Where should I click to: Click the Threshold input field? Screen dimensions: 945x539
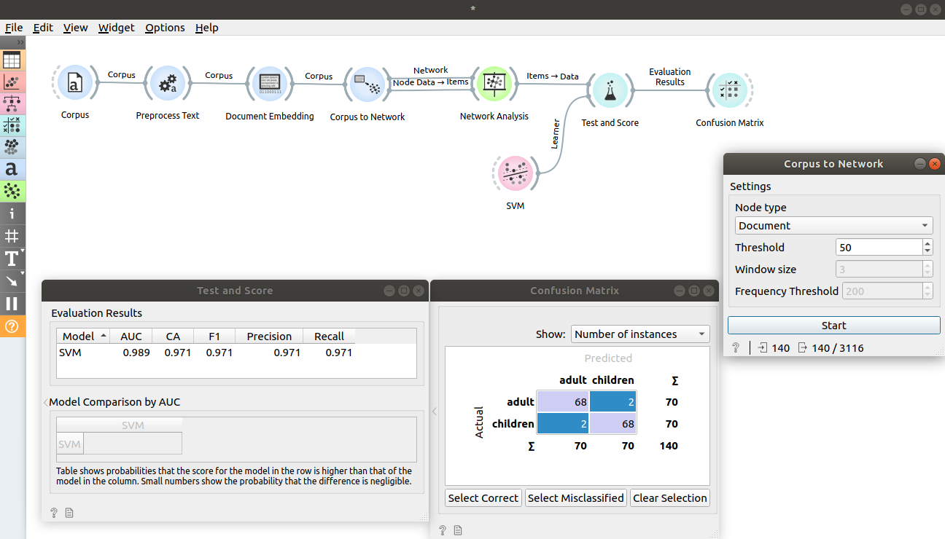coord(879,247)
